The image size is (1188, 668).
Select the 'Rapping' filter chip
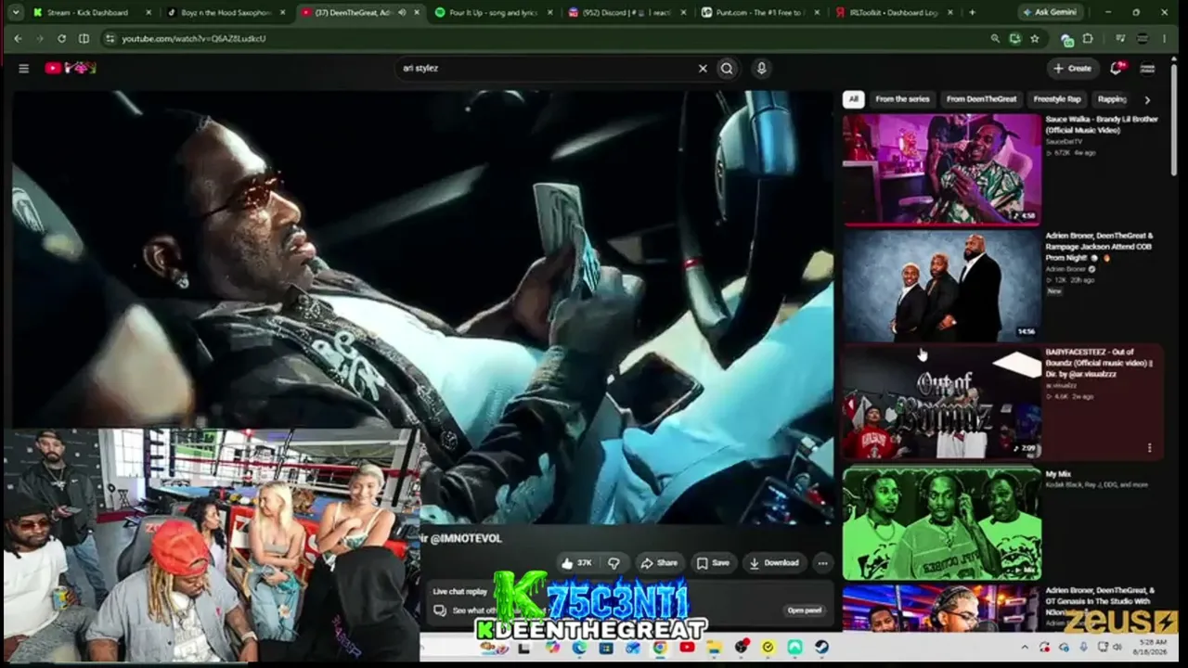click(1112, 99)
